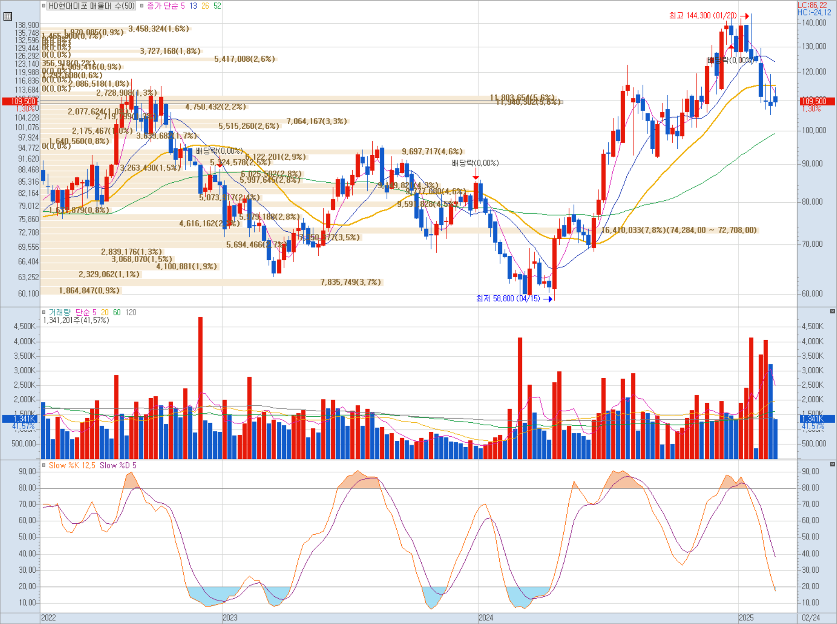Image resolution: width=837 pixels, height=624 pixels.
Task: Click the 배당락(0.00%) marker in early 2024
Action: tap(475, 163)
